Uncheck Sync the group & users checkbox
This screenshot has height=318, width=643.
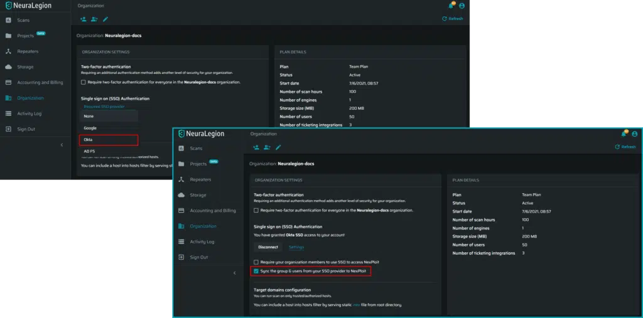pos(256,272)
